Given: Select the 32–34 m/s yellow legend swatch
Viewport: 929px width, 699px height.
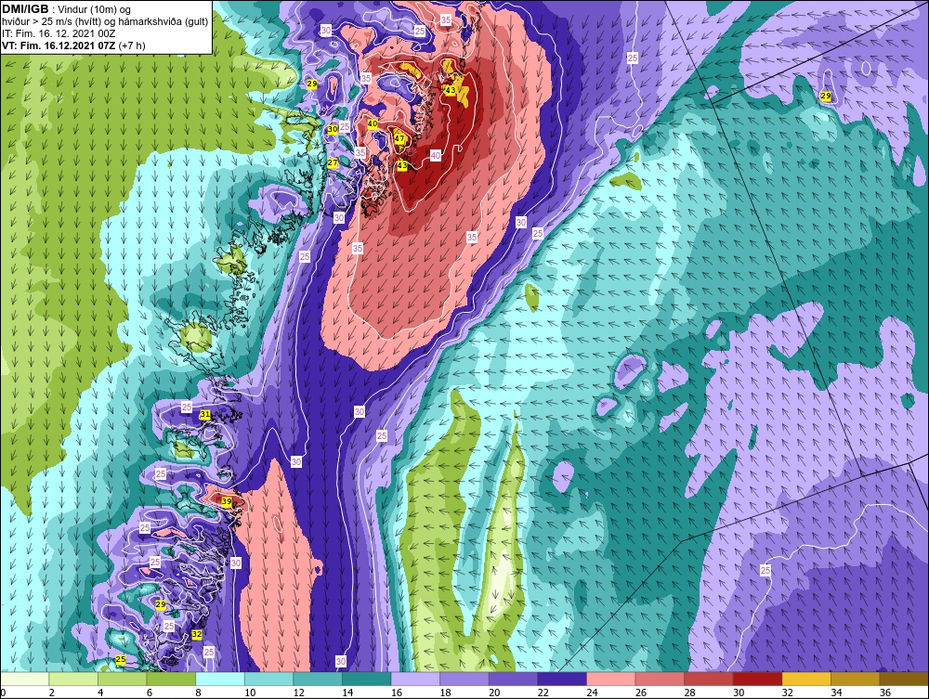Looking at the screenshot, I should pos(806,679).
